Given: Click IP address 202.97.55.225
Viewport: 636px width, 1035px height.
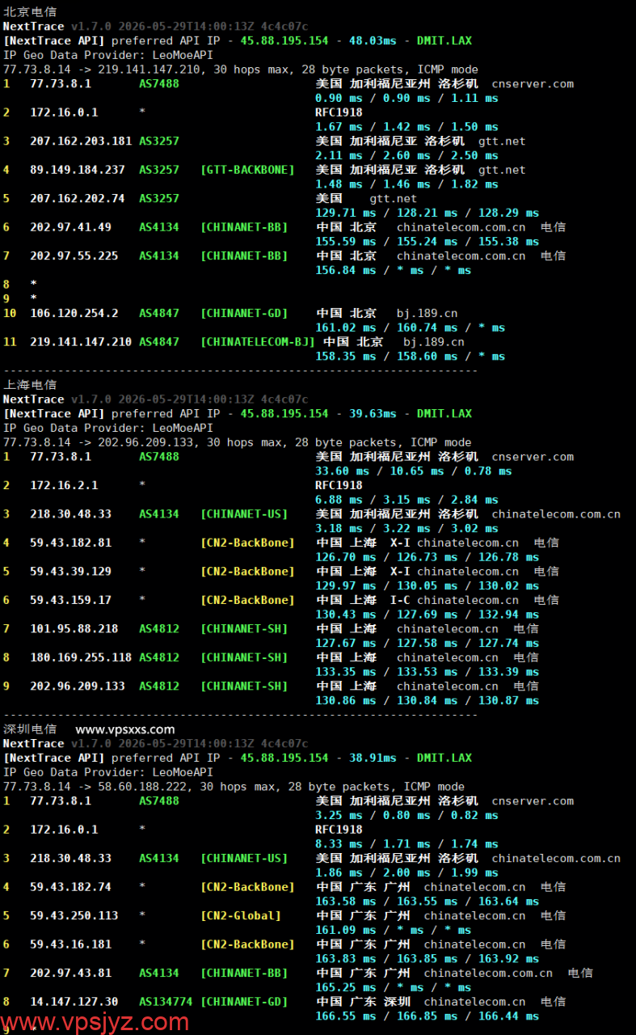Looking at the screenshot, I should point(74,256).
